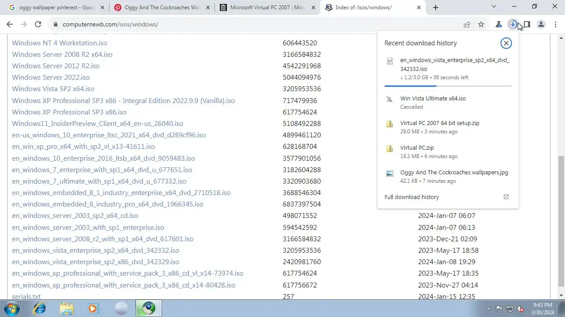Click the downloading Vista enterprise iso icon
Viewport: 565px width, 317px height.
(x=390, y=61)
